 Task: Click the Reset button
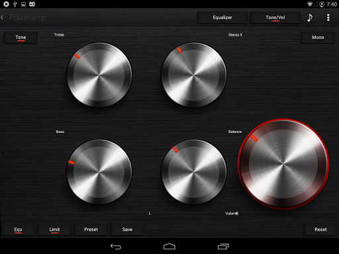click(x=320, y=230)
